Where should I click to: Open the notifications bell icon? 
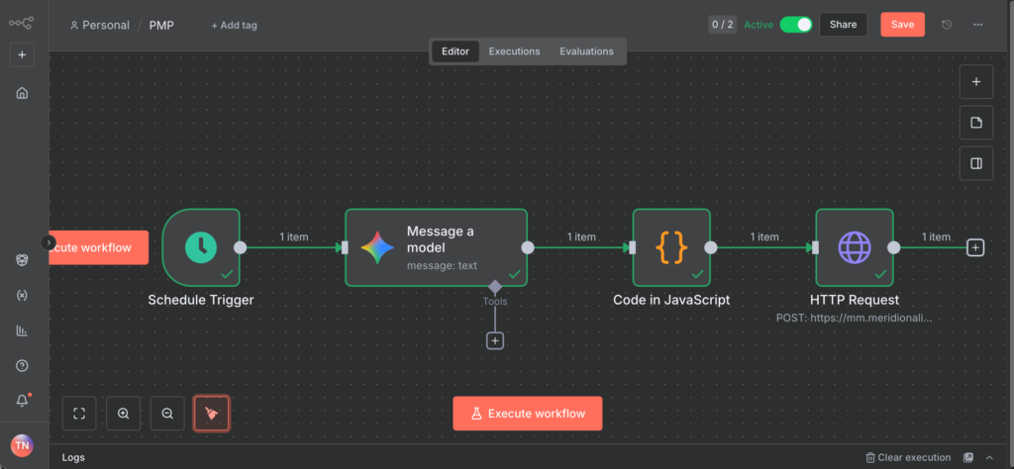22,401
